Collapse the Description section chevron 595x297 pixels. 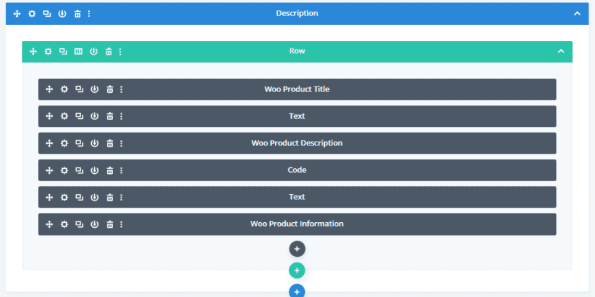[x=577, y=14]
